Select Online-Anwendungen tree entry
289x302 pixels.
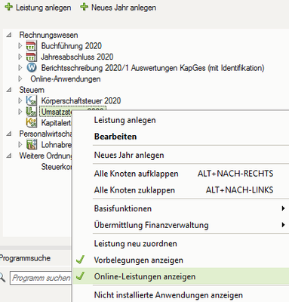(x=66, y=79)
